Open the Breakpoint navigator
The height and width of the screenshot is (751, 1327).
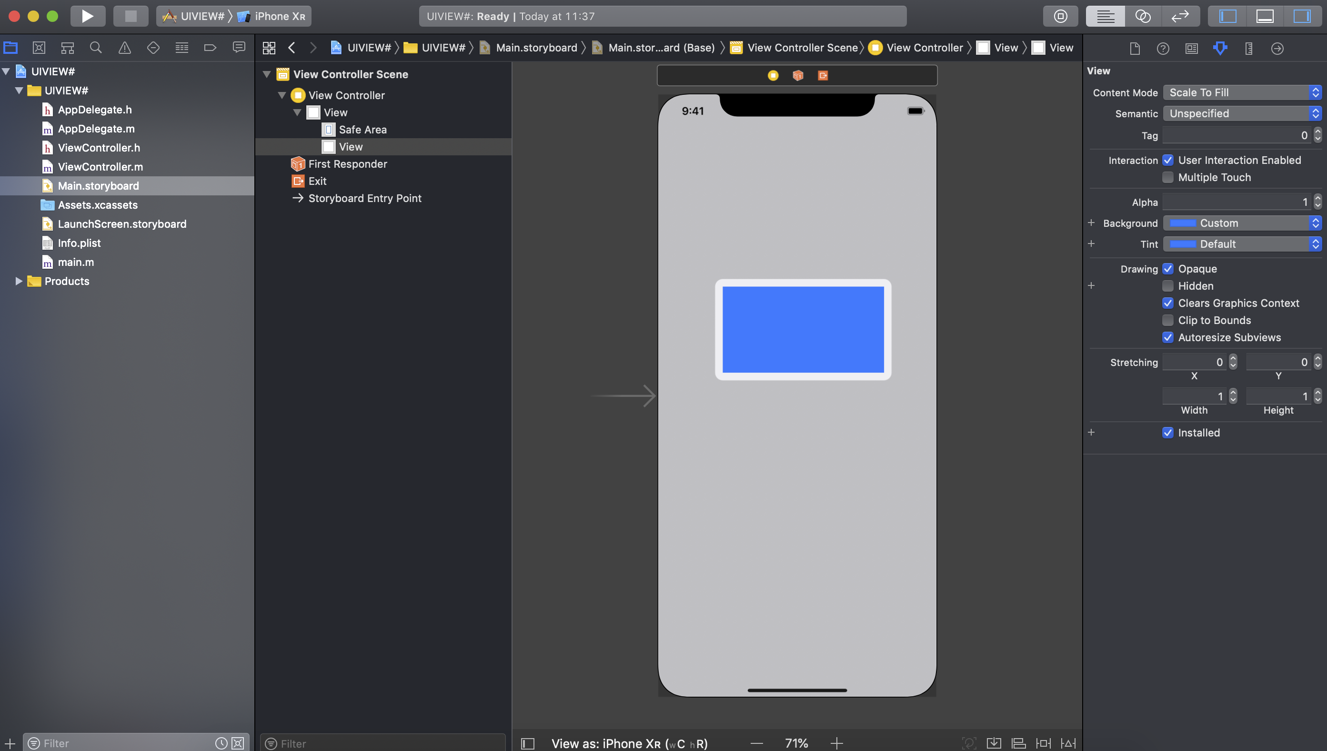(211, 48)
